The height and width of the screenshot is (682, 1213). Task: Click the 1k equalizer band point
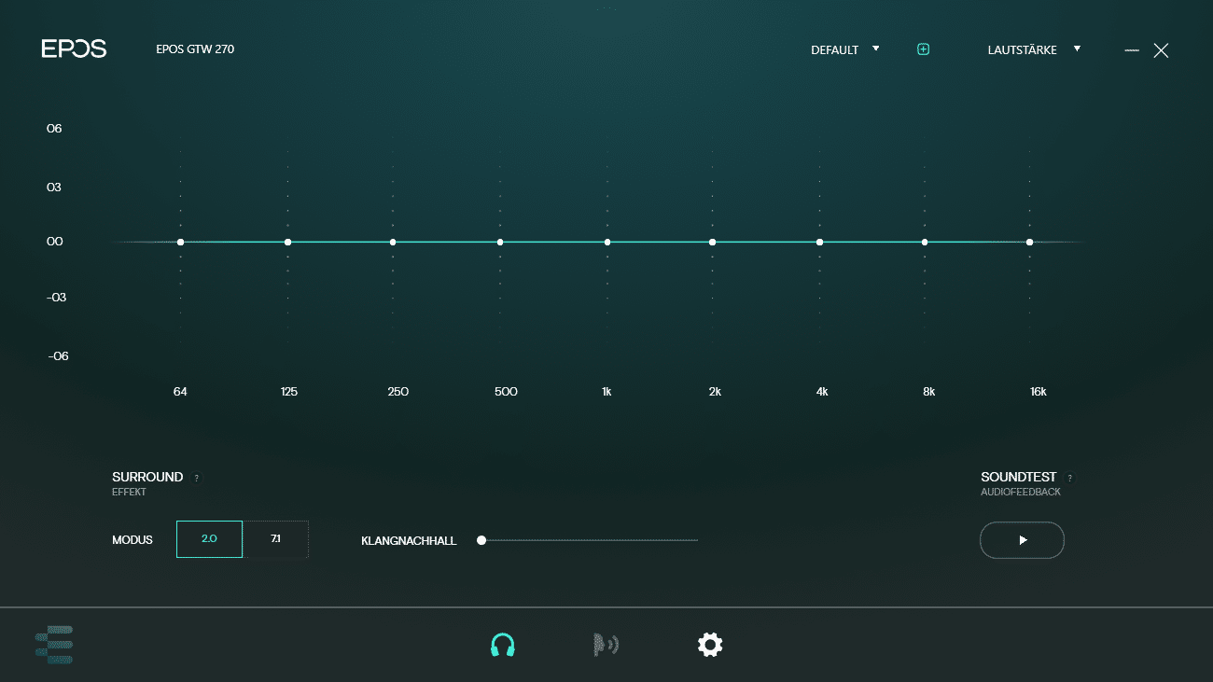607,243
